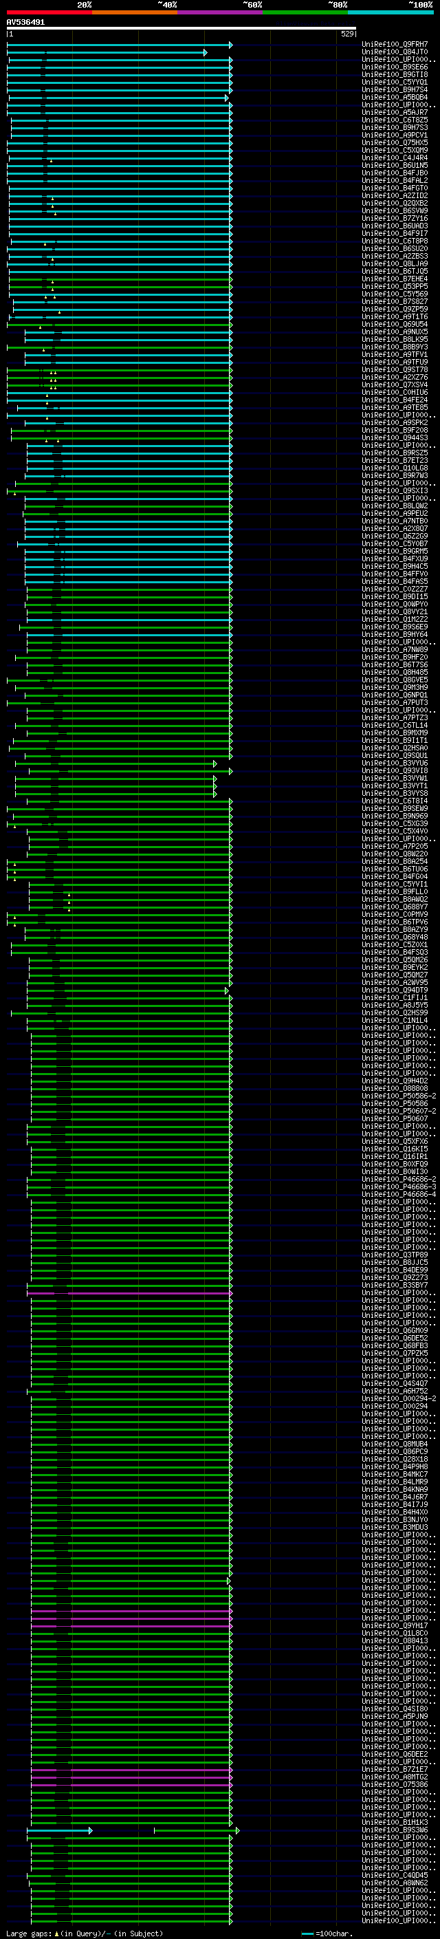Click the UniRef100_A7NTB0 label
The width and height of the screenshot is (440, 1939).
click(395, 521)
